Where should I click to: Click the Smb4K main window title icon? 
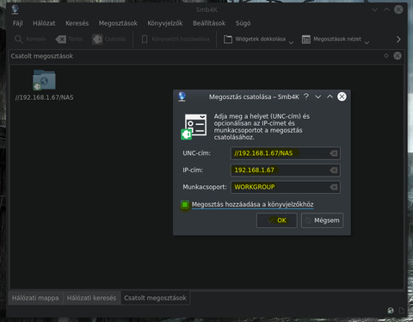point(15,9)
